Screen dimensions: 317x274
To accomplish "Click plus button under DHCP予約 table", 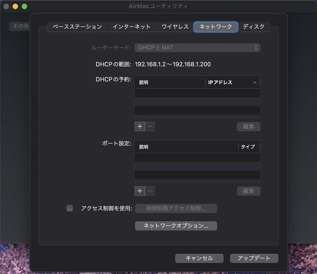I will (x=140, y=126).
